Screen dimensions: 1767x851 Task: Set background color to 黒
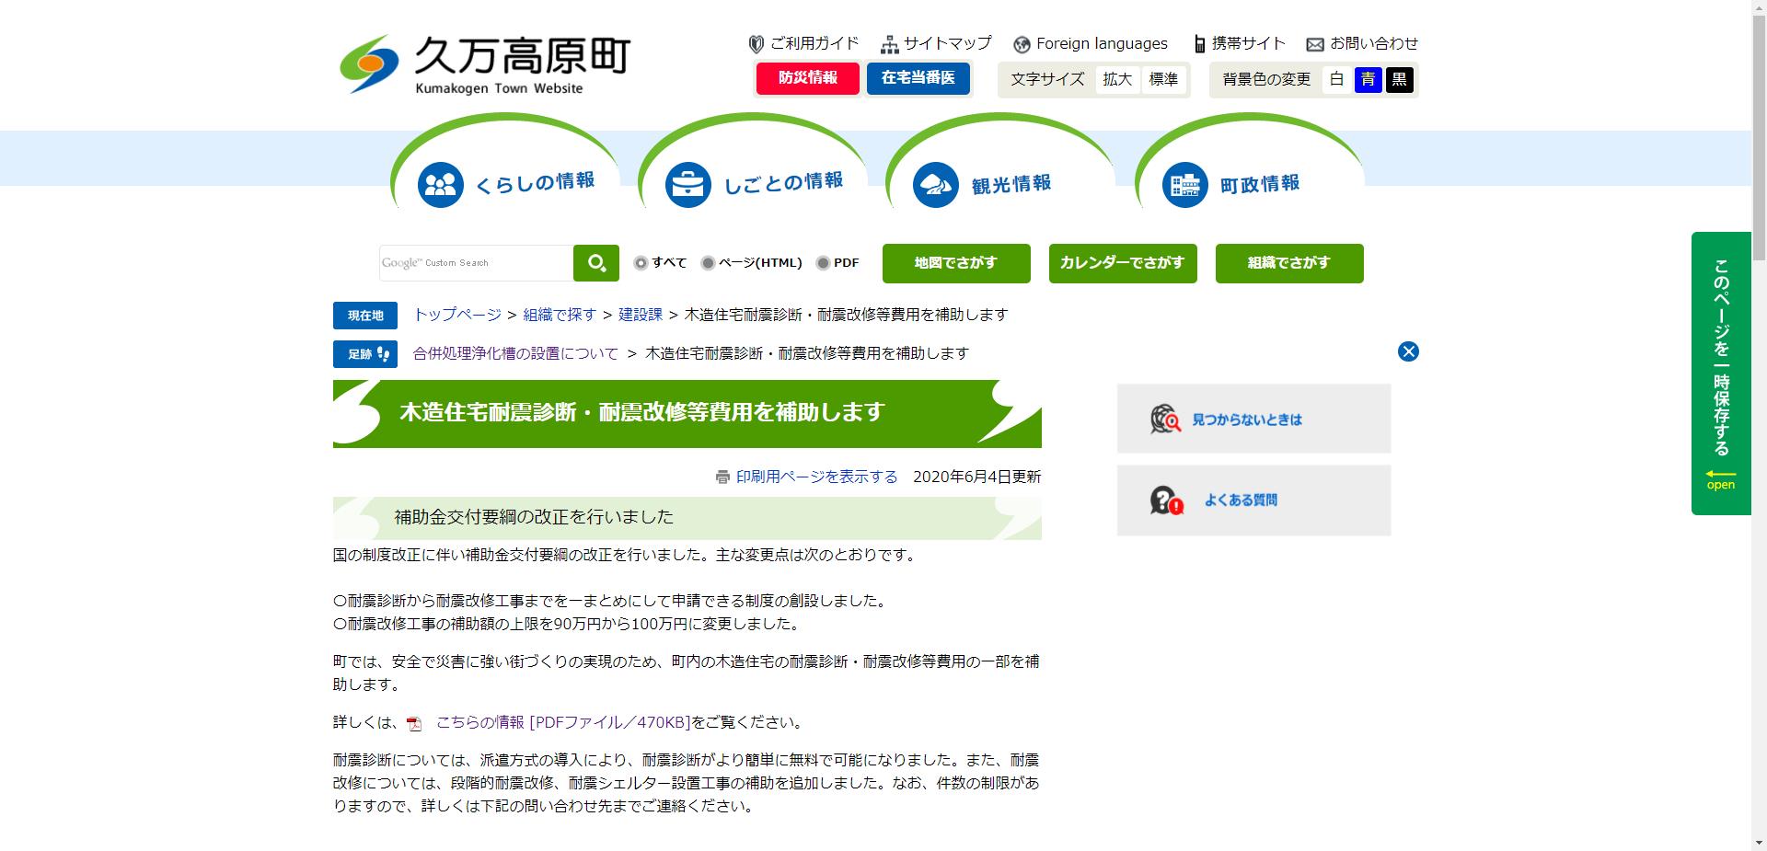click(x=1398, y=79)
